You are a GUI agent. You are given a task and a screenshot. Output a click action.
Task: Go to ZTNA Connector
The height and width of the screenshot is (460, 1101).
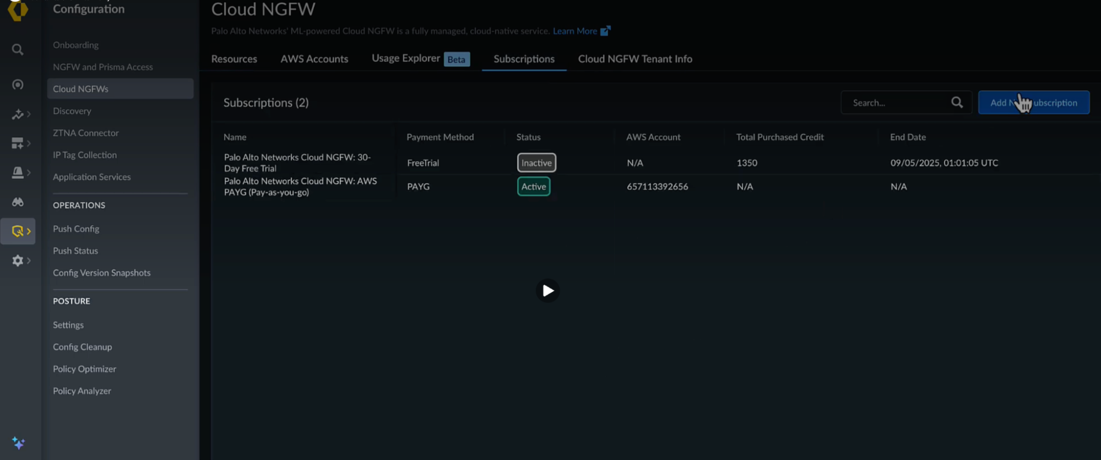coord(86,133)
